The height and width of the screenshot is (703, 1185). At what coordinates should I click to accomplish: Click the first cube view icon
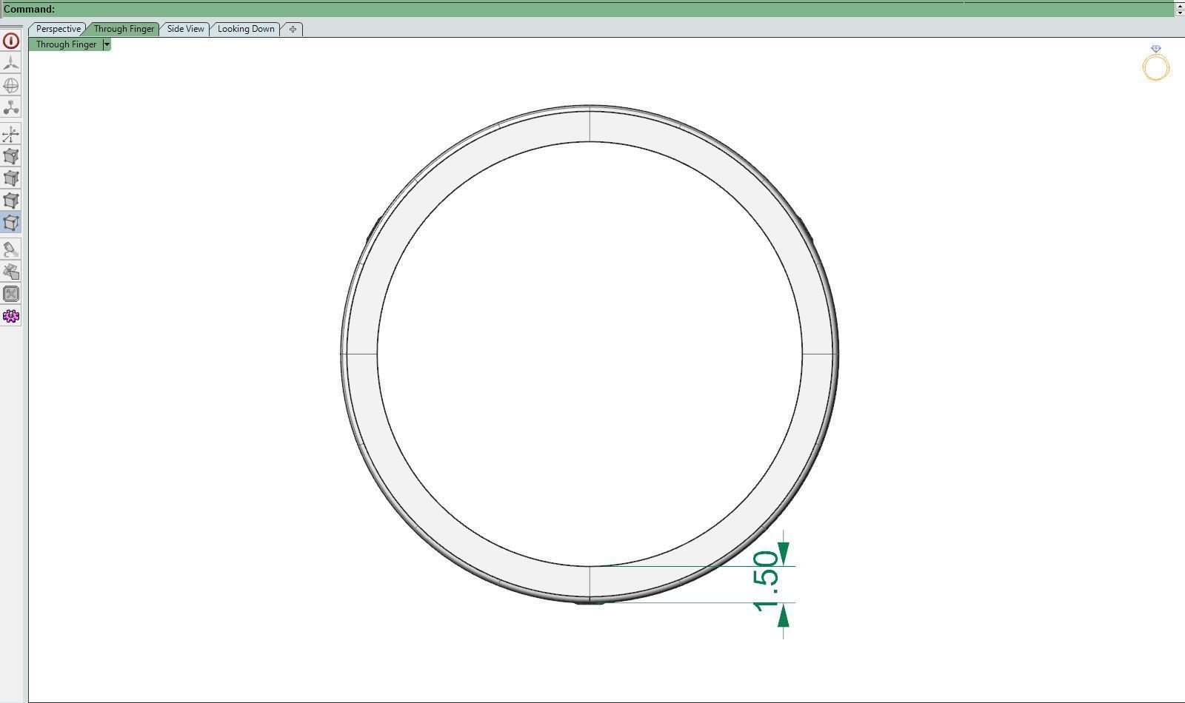pyautogui.click(x=11, y=156)
